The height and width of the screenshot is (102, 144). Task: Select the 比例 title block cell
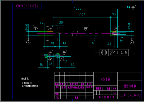tap(115, 89)
